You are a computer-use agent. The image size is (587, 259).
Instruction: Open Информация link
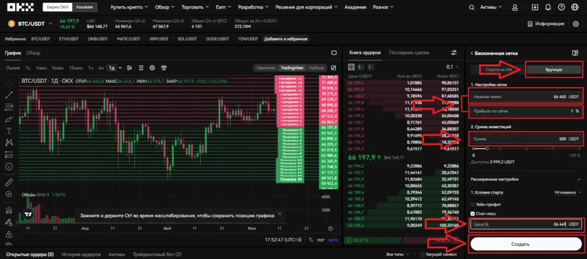tap(546, 24)
